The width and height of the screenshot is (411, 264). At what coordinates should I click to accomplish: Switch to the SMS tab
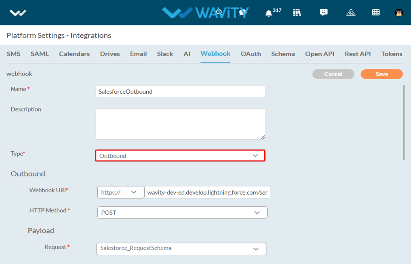(13, 54)
